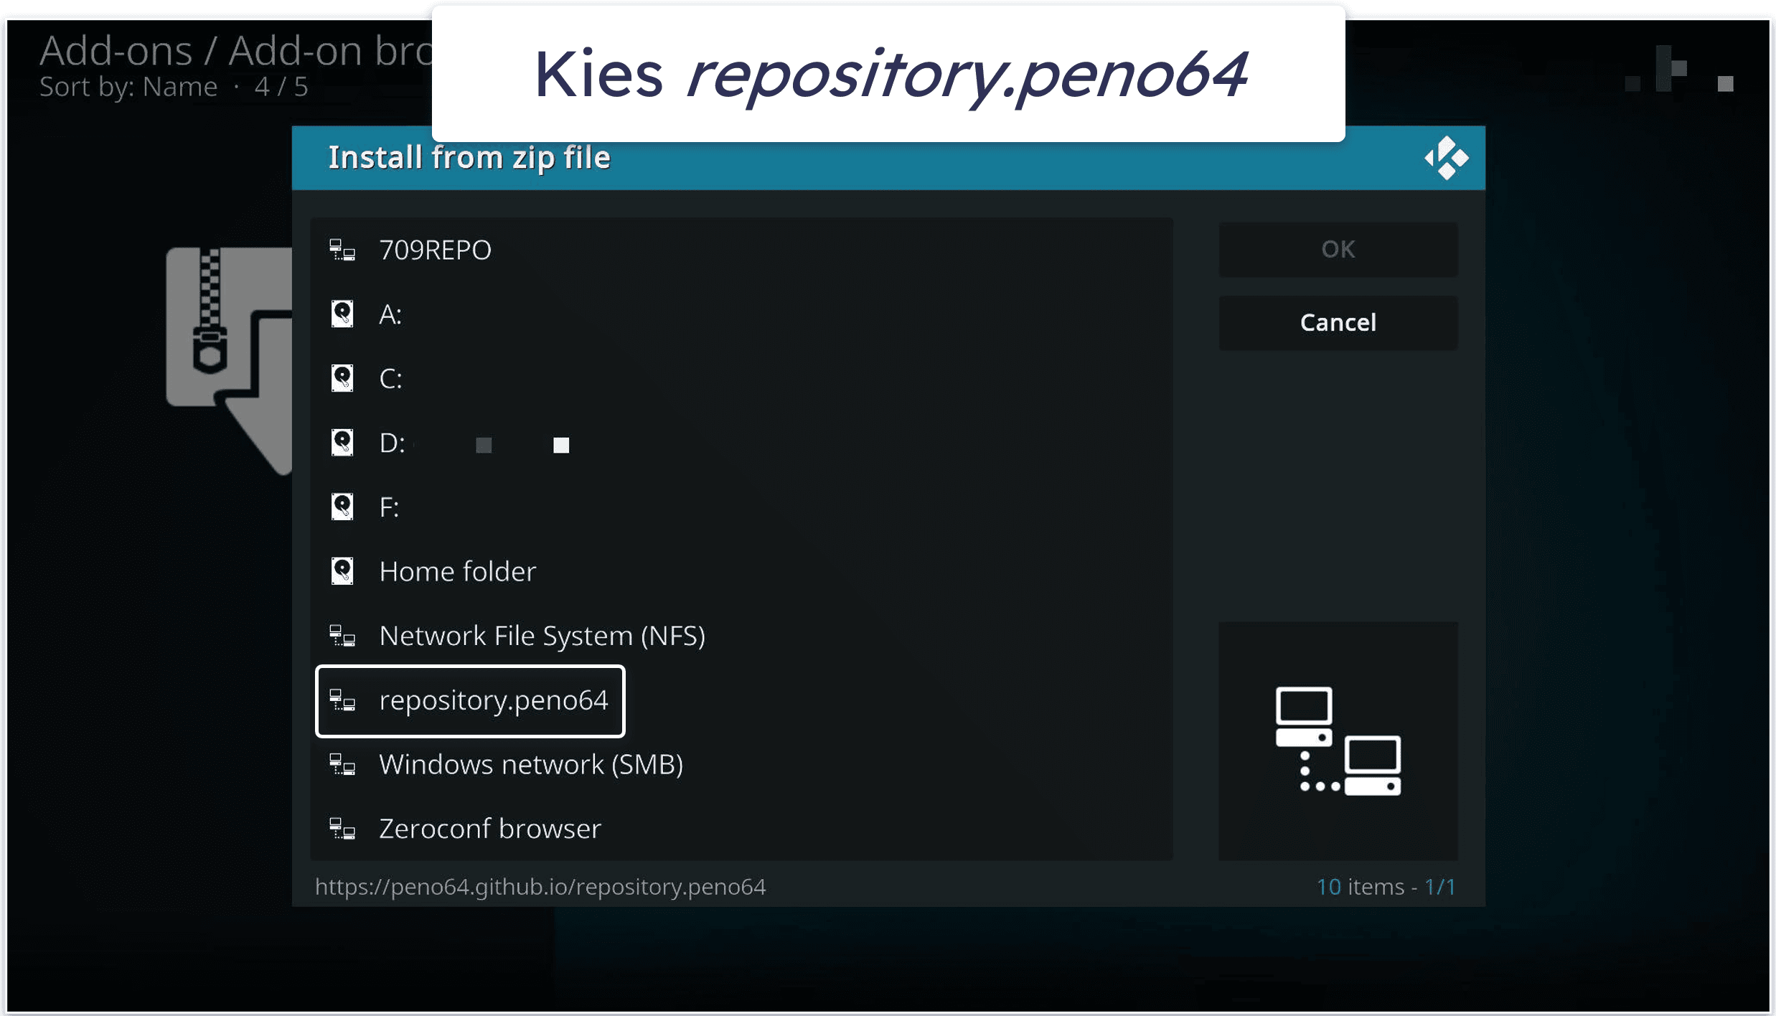Click the large network computers preview thumbnail
Viewport: 1776px width, 1016px height.
click(1338, 740)
